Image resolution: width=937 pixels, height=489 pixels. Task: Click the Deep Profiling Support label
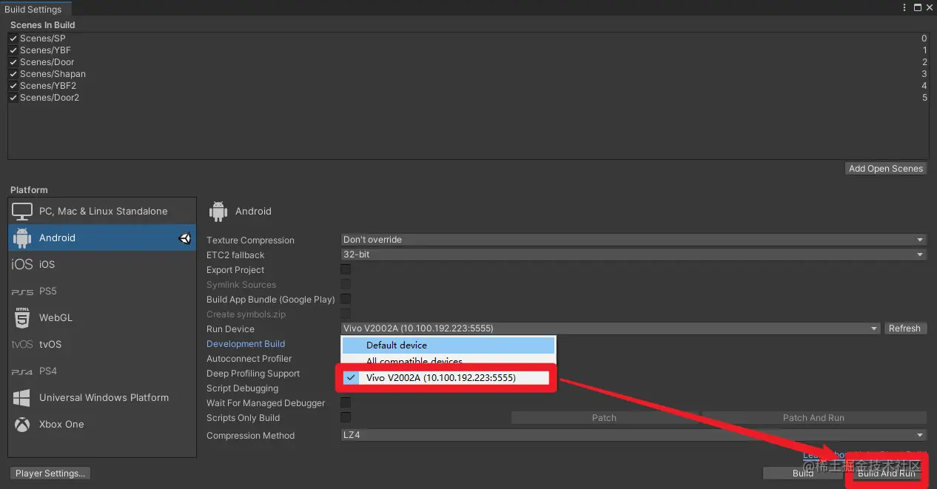pyautogui.click(x=253, y=374)
